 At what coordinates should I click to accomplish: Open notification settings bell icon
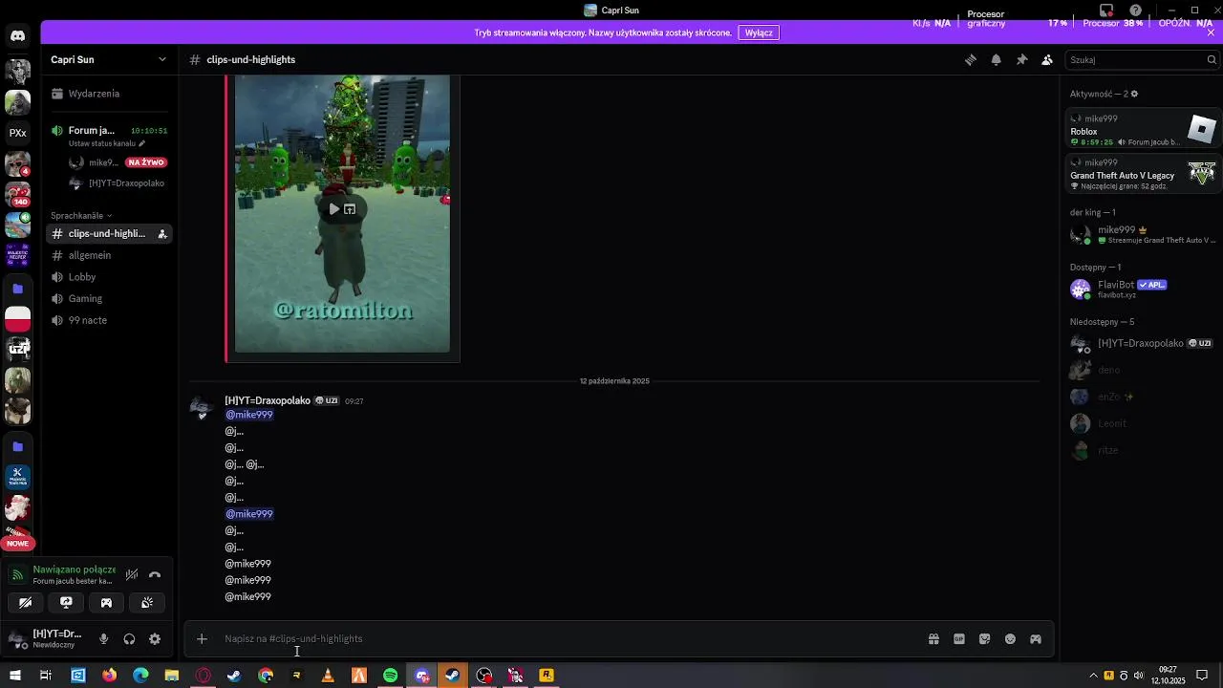997,59
